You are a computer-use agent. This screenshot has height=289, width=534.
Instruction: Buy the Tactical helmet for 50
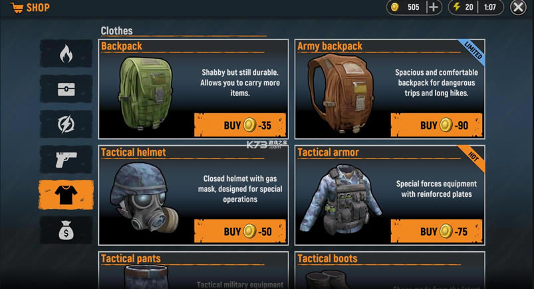[x=240, y=231]
